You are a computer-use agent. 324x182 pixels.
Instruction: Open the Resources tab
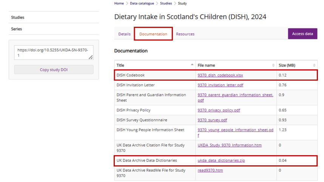pyautogui.click(x=185, y=34)
